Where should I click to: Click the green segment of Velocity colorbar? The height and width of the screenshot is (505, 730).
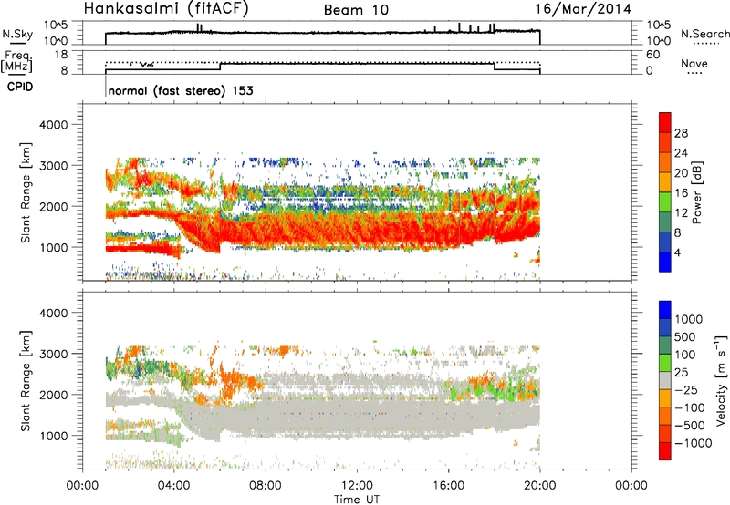coord(665,363)
